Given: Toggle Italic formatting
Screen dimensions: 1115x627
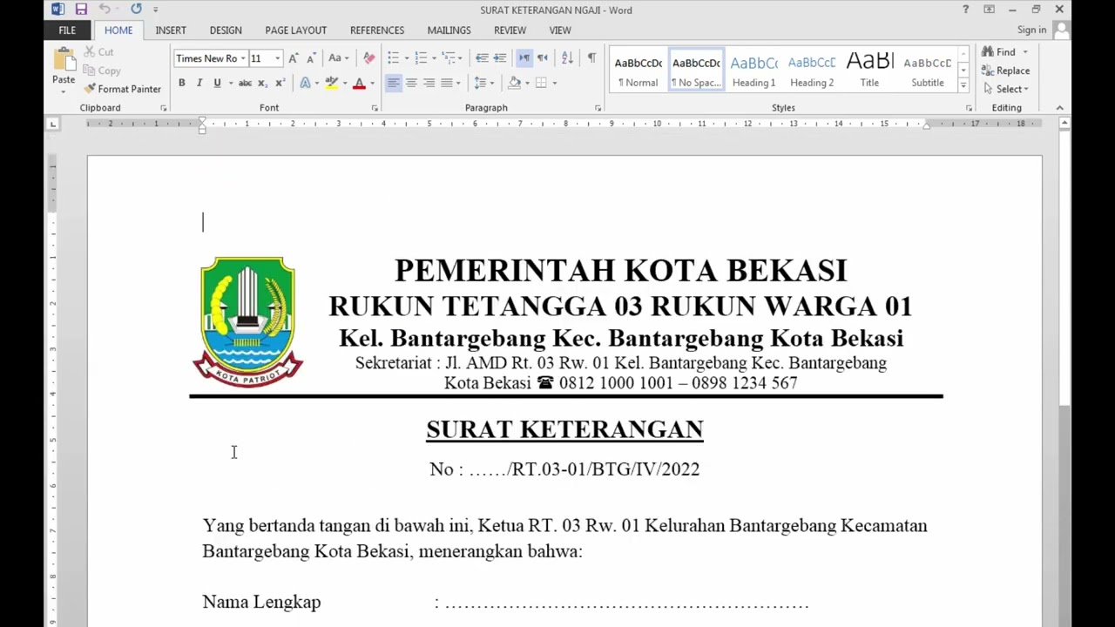Looking at the screenshot, I should 199,84.
